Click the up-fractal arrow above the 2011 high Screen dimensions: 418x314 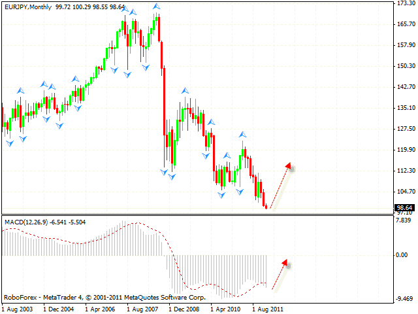pos(242,134)
